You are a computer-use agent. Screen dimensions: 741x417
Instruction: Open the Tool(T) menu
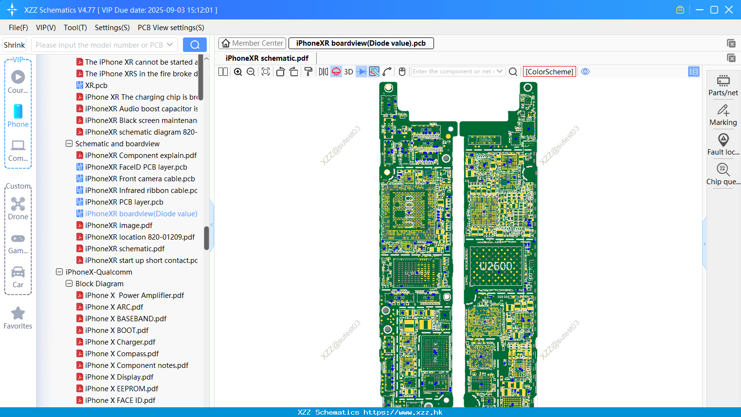pos(75,28)
